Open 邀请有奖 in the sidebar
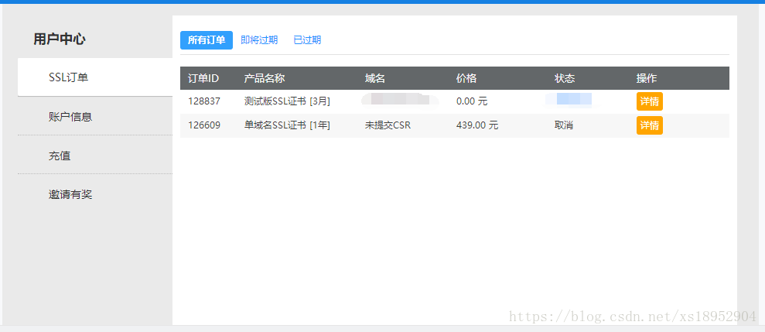Viewport: 765px width, 332px height. (95, 194)
